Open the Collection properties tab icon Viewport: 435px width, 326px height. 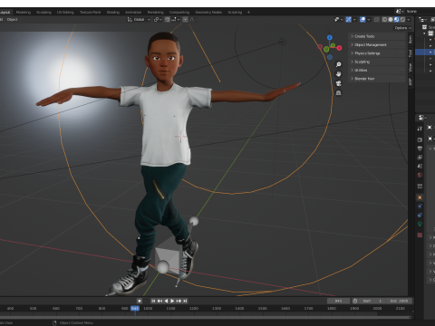click(x=420, y=187)
